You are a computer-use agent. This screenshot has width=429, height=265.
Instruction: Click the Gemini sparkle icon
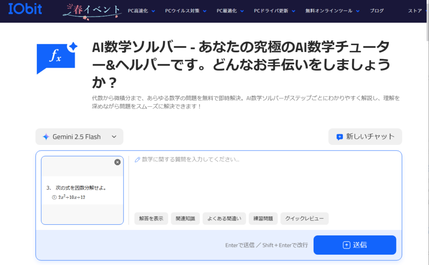pyautogui.click(x=46, y=137)
